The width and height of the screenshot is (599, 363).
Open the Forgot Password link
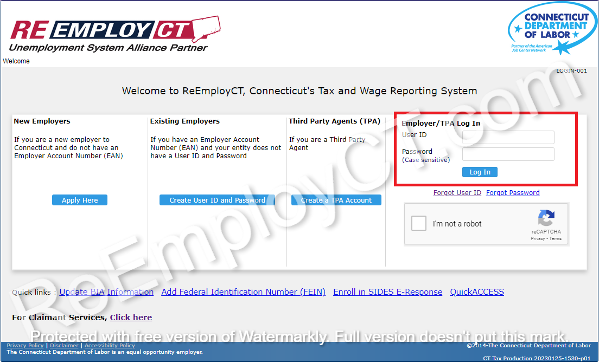coord(513,192)
